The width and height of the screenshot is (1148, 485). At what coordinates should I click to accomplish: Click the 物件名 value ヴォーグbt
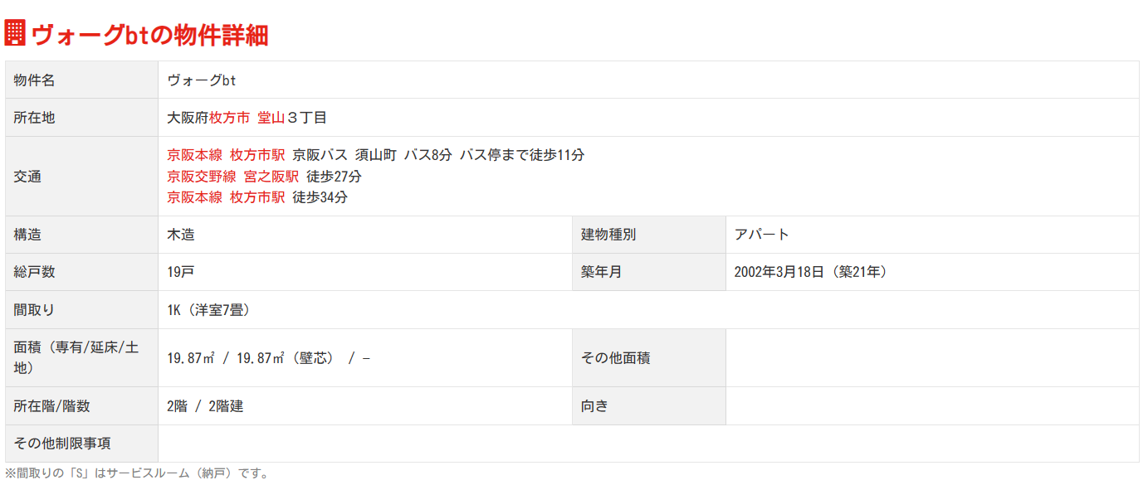(202, 80)
